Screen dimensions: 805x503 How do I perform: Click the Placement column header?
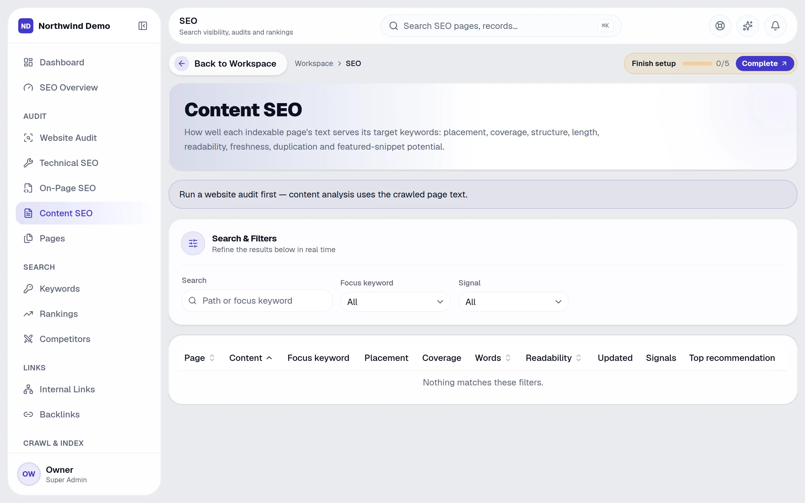coord(386,358)
